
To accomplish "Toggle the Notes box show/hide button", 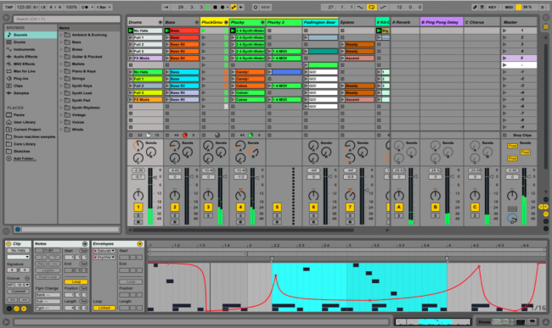I will pyautogui.click(x=85, y=244).
